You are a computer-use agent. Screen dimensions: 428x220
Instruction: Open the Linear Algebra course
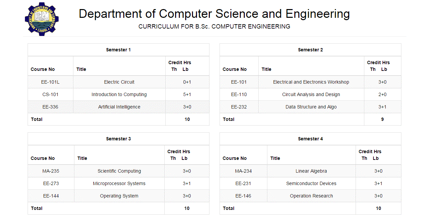(311, 171)
